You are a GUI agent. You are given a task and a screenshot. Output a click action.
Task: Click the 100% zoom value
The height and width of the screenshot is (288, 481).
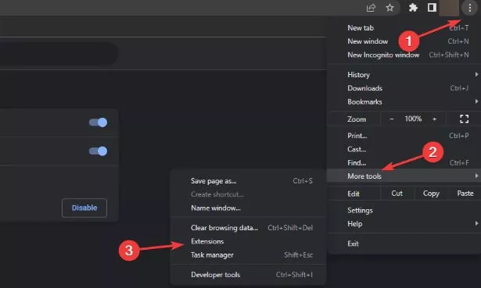tap(413, 119)
